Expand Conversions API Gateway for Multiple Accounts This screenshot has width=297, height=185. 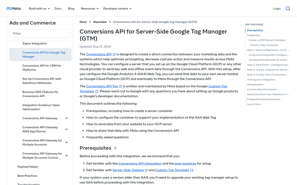[66, 142]
